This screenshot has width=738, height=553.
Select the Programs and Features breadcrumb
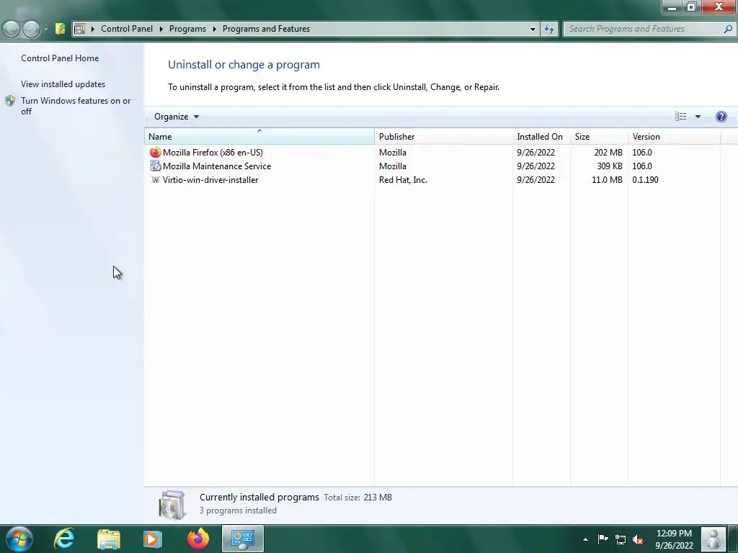(266, 29)
